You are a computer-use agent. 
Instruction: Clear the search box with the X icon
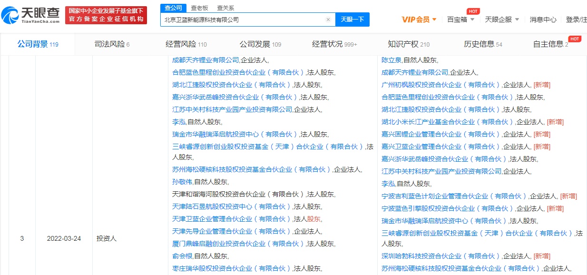[328, 20]
